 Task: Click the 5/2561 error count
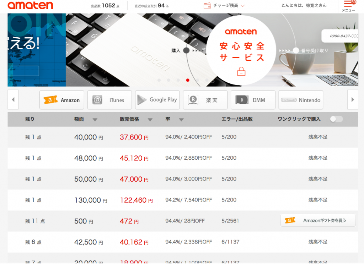pyautogui.click(x=230, y=221)
